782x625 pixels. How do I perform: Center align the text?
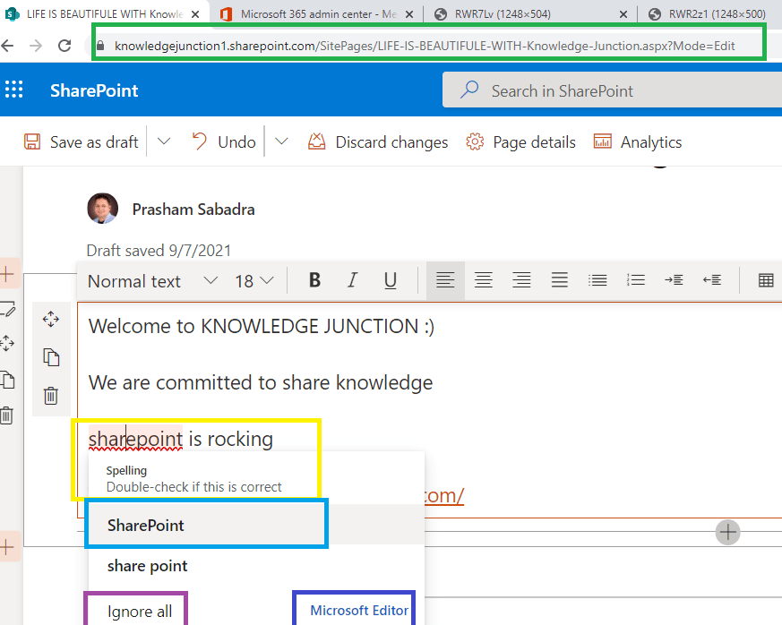coord(484,280)
